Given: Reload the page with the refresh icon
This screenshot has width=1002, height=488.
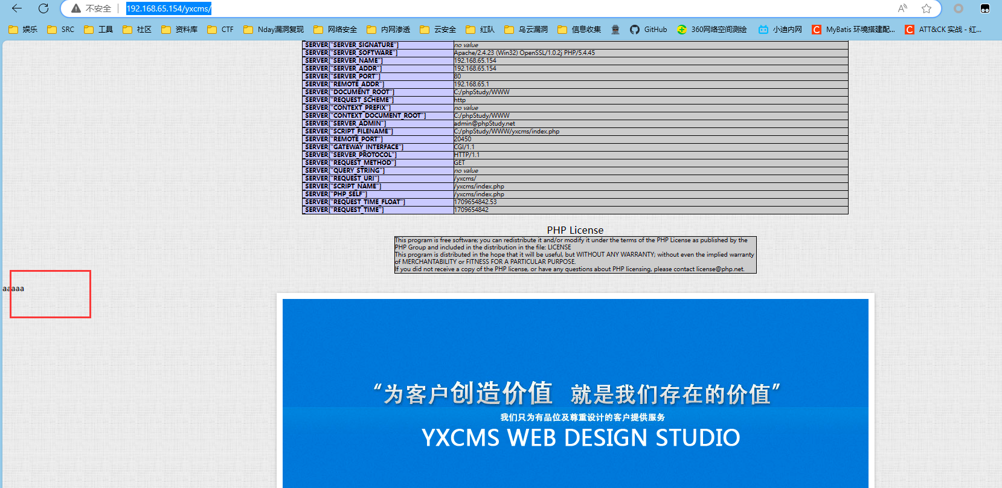Looking at the screenshot, I should coord(43,8).
